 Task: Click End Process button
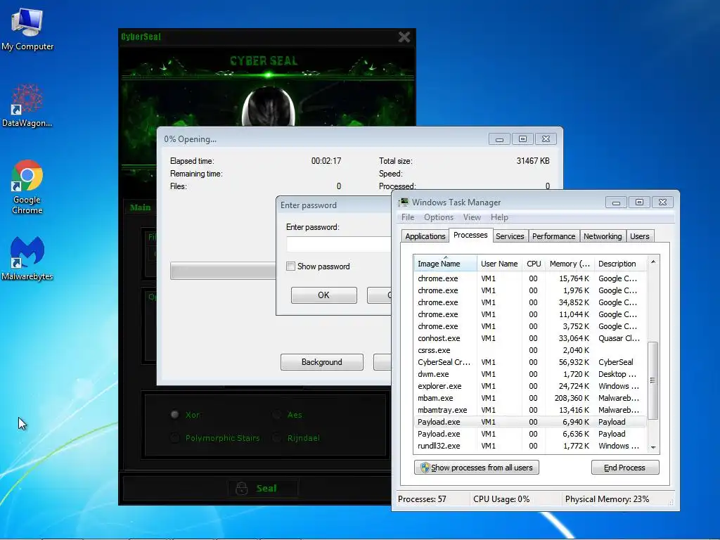[x=624, y=468]
